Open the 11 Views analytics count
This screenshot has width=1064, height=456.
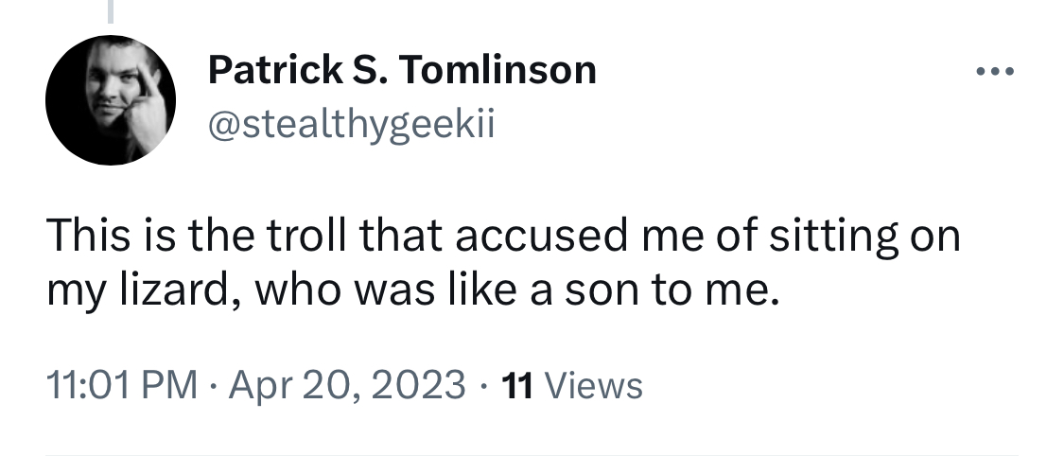[x=571, y=385]
